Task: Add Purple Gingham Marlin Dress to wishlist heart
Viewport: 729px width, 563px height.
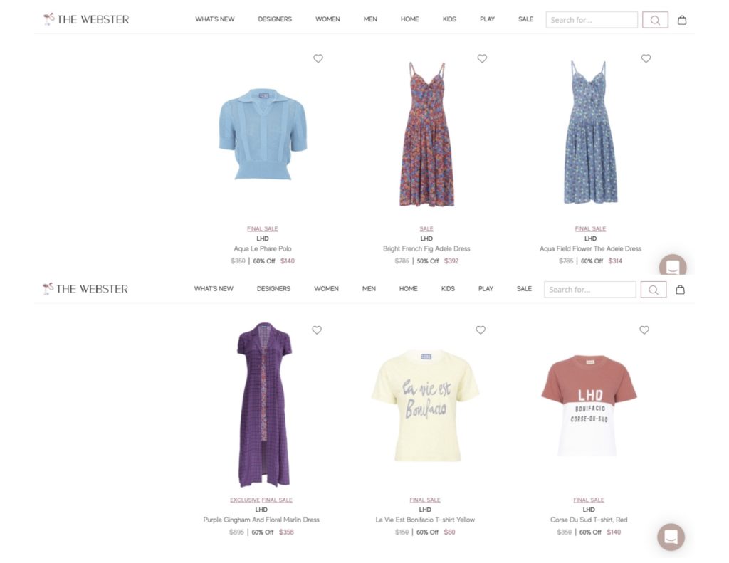Action: point(317,330)
